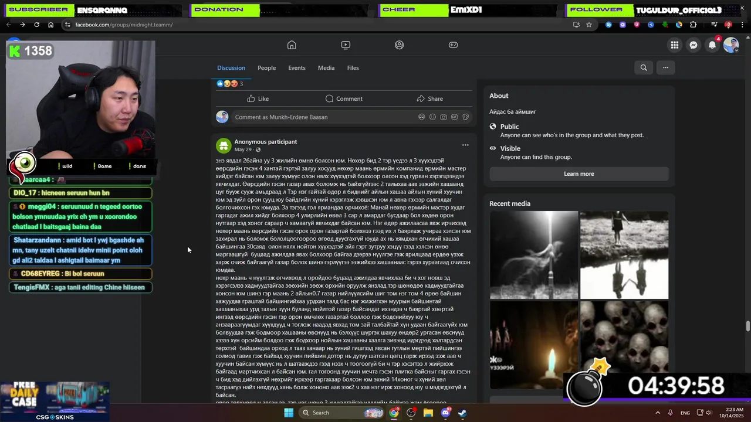Open the Video tab icon

(x=346, y=45)
